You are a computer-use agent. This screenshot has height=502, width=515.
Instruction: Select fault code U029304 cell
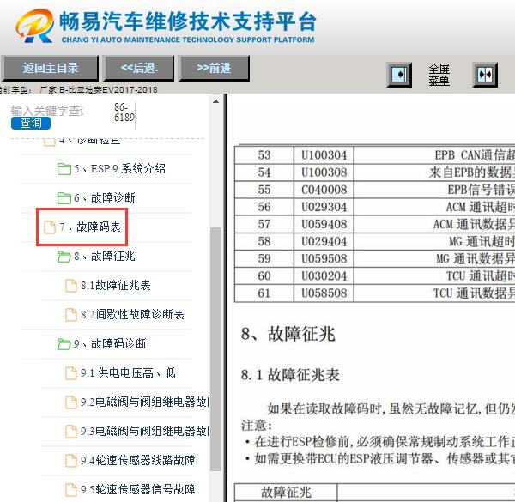pyautogui.click(x=324, y=207)
